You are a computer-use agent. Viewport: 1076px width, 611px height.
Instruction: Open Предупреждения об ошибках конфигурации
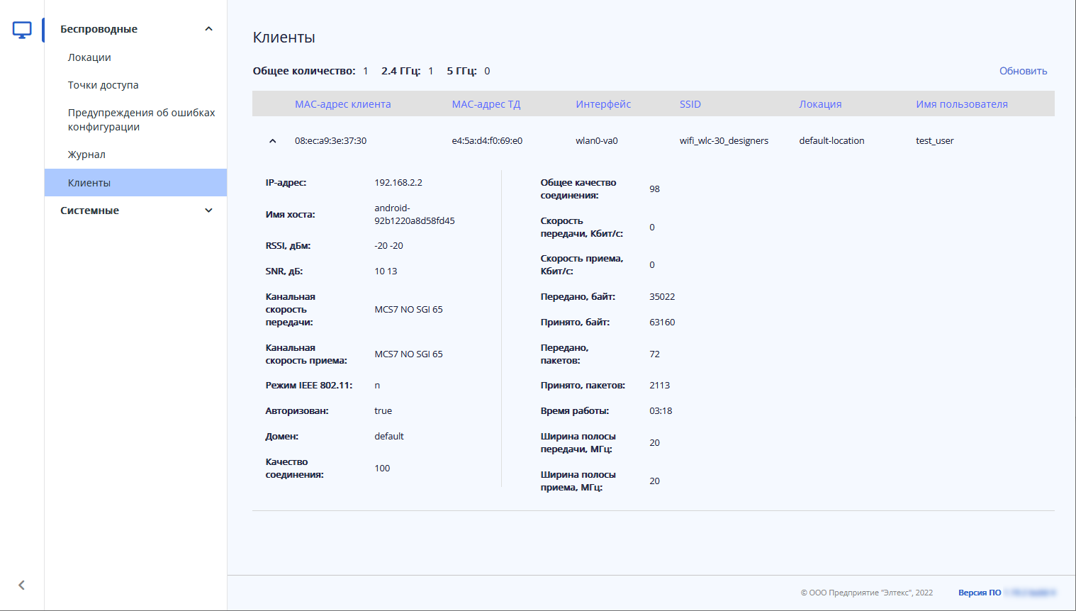(x=141, y=120)
